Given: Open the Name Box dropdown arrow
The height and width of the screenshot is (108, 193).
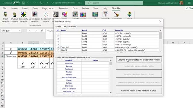Looking at the screenshot, I should click(20, 31).
